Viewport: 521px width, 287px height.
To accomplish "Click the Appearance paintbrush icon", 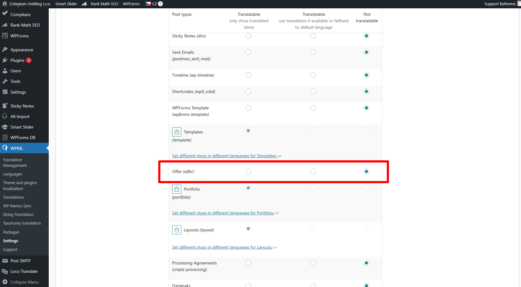I will coord(5,49).
